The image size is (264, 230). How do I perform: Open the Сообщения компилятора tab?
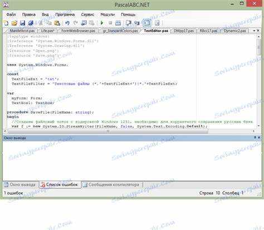pos(111,185)
